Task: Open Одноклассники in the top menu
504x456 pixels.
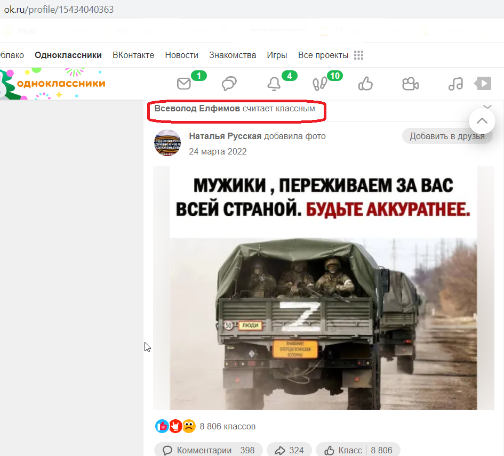Action: (x=68, y=55)
